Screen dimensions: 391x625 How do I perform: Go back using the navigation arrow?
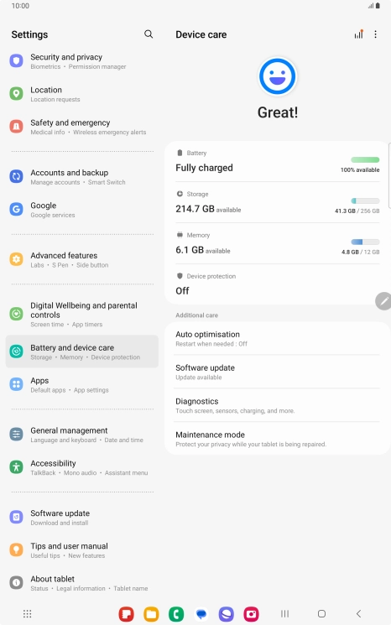coord(359,613)
